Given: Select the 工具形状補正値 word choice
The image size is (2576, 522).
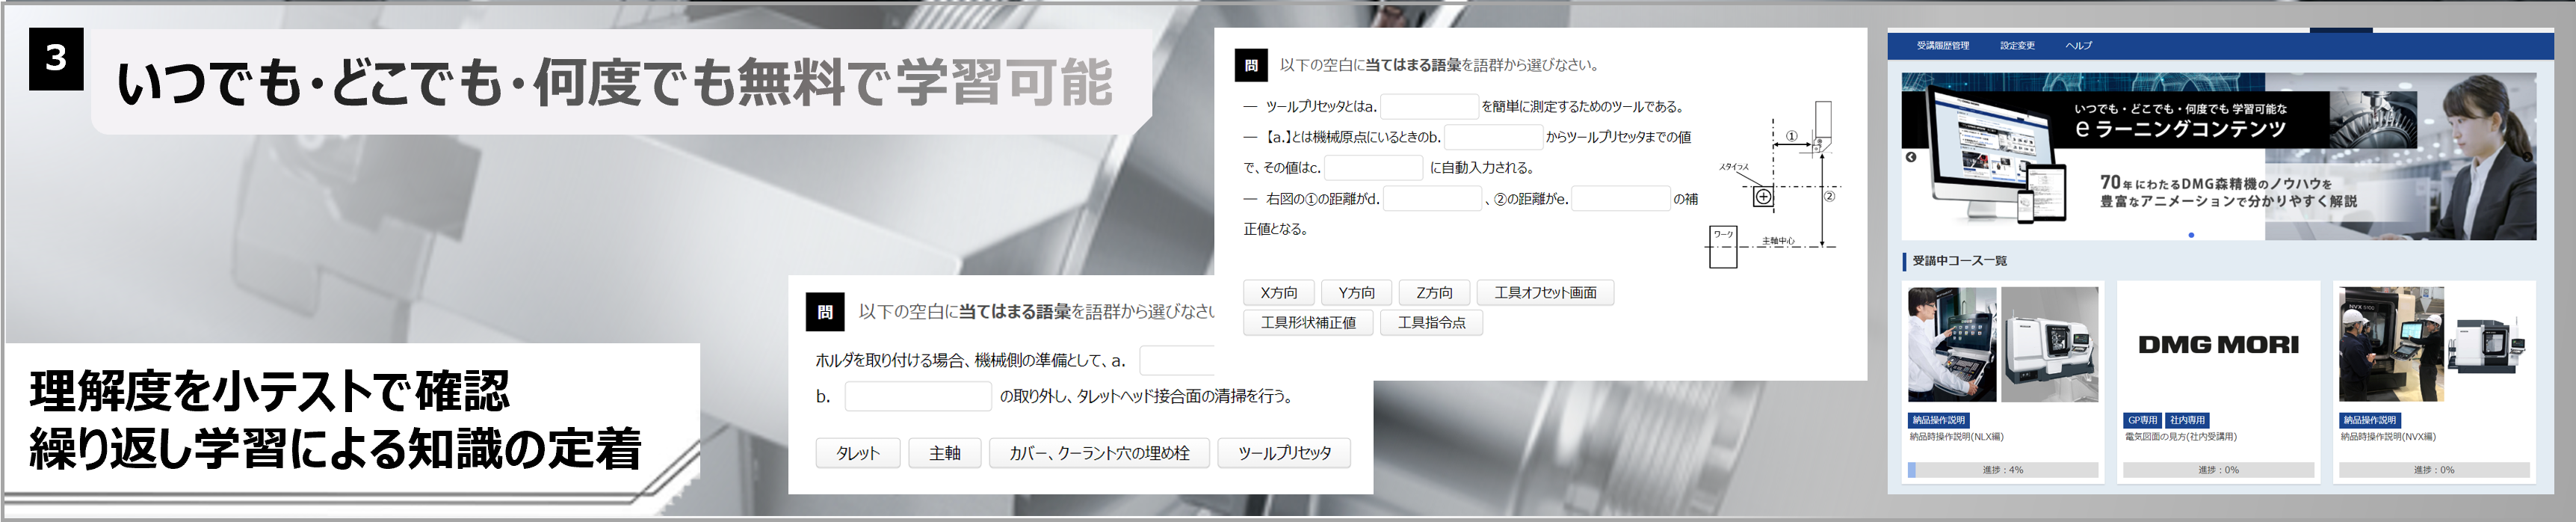Looking at the screenshot, I should (x=1308, y=322).
